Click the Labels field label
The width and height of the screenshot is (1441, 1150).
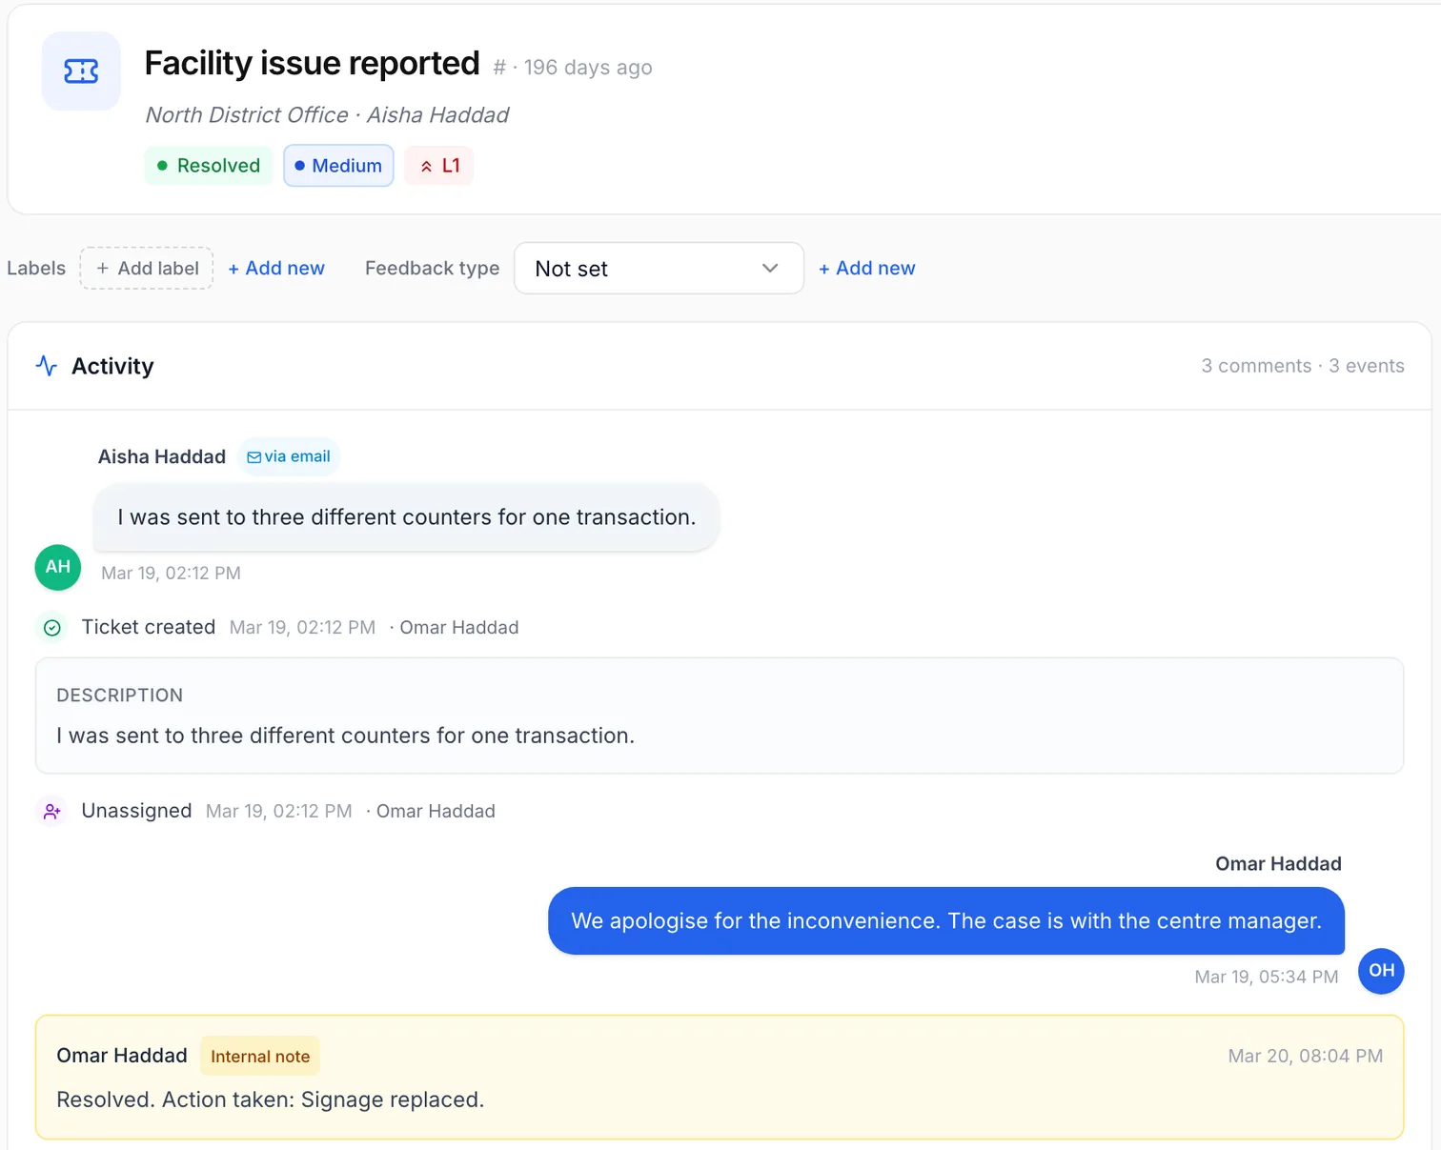coord(36,269)
